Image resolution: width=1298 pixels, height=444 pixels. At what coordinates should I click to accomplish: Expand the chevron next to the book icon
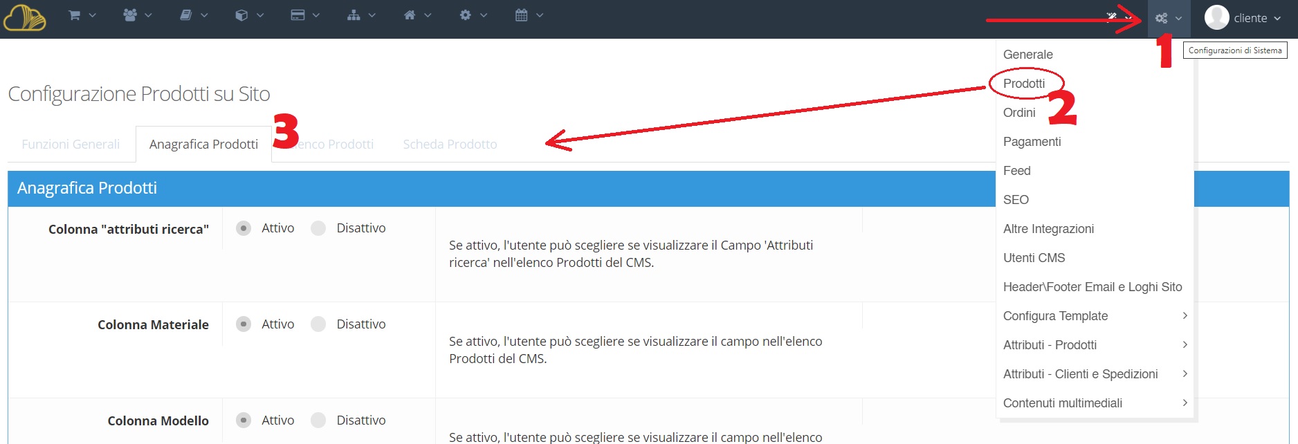(204, 15)
